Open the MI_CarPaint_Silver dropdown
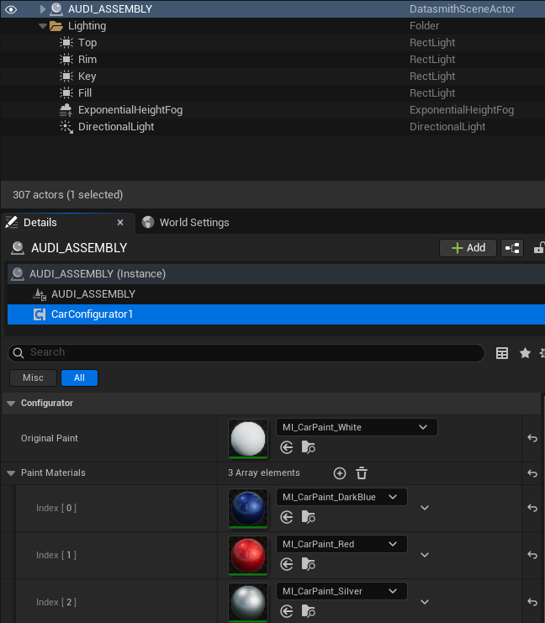Image resolution: width=545 pixels, height=623 pixels. coord(341,591)
